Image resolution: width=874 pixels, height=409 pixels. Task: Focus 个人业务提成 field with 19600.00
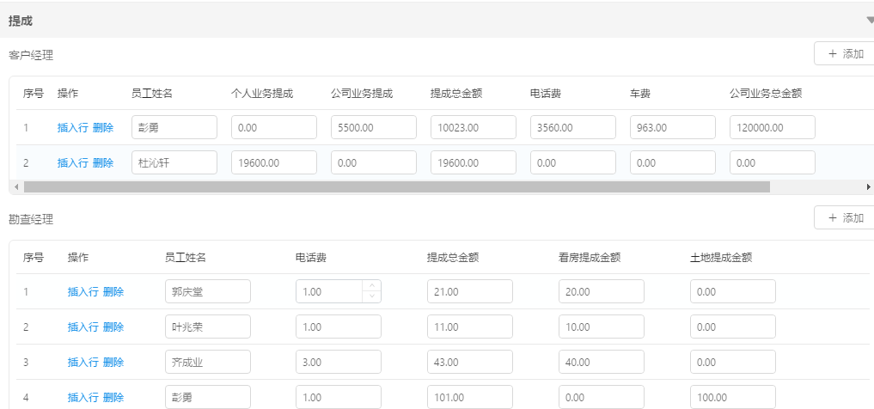click(x=274, y=162)
